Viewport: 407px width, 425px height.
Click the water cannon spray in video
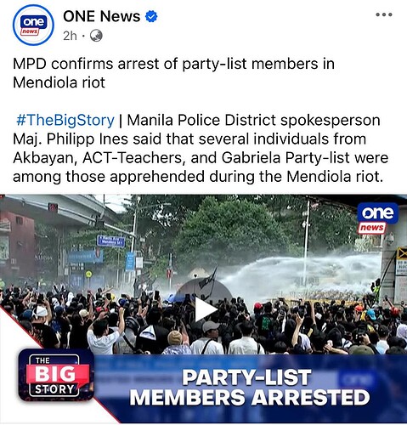[x=300, y=275]
